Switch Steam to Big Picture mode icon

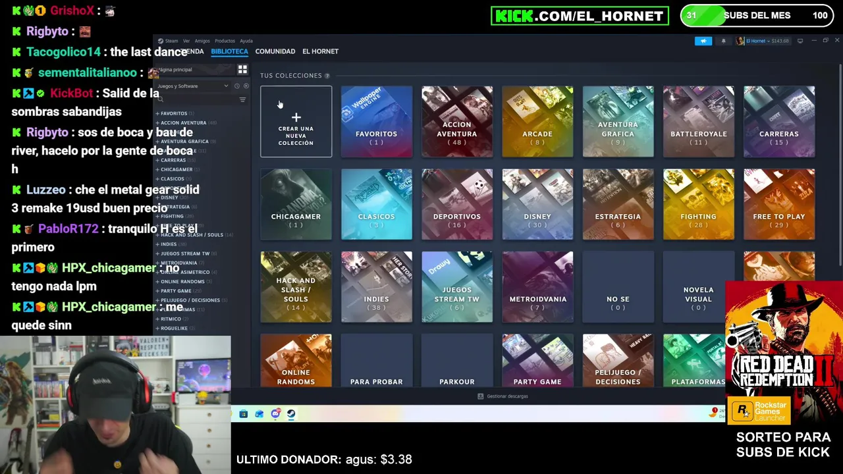(800, 41)
